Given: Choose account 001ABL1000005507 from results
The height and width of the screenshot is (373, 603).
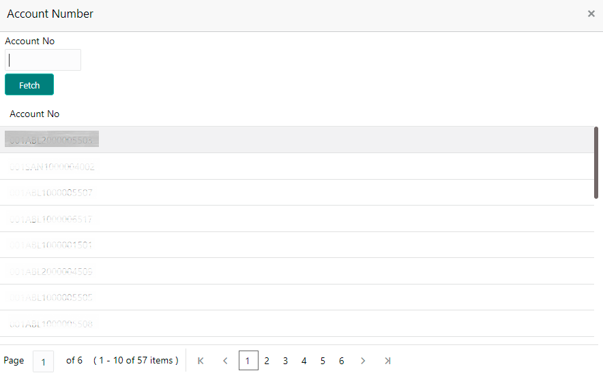Looking at the screenshot, I should (52, 193).
